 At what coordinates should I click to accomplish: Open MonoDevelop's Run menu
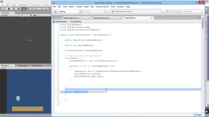(x=92, y=6)
